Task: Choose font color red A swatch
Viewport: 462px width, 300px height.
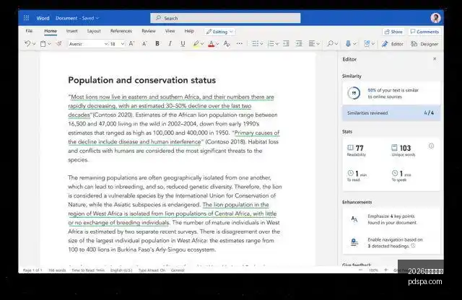Action: [211, 44]
